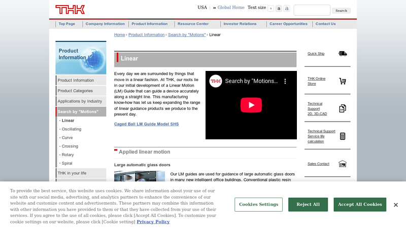Image resolution: width=406 pixels, height=228 pixels.
Task: Click the 2D, 3D-CAD document icon
Action: (343, 108)
